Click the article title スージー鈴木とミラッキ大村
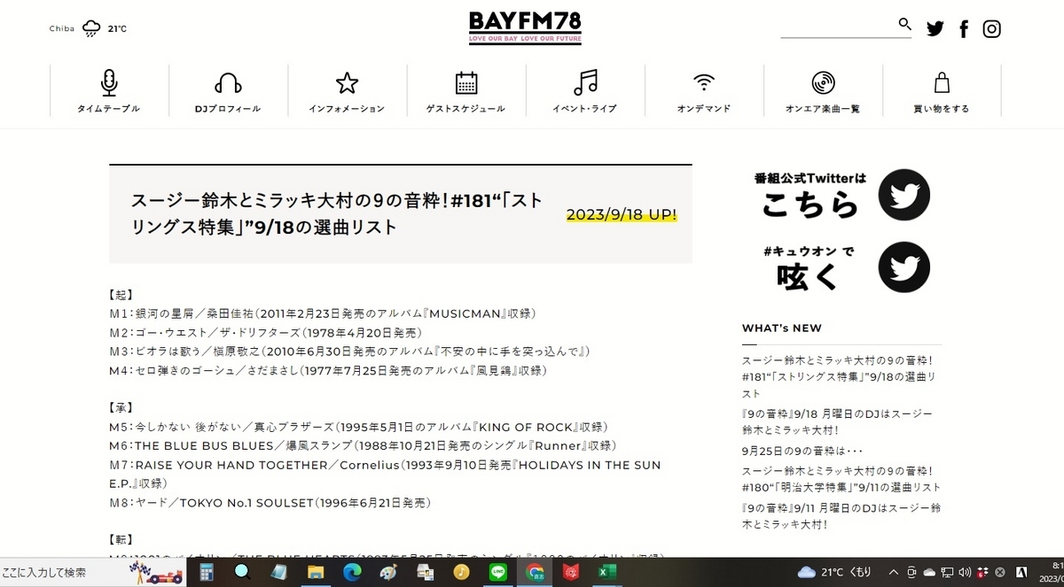This screenshot has width=1064, height=587. click(x=336, y=213)
